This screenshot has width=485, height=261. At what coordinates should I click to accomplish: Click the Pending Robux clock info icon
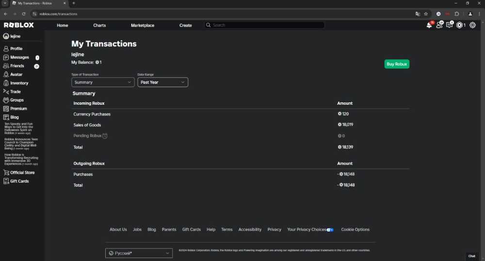105,136
